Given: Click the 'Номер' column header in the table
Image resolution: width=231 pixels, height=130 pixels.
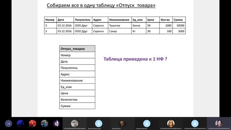Looking at the screenshot, I should click(50, 19).
